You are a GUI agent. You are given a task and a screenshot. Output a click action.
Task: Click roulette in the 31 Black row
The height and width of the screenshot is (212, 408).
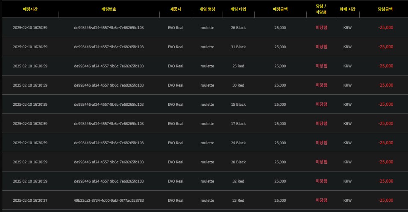pos(207,47)
